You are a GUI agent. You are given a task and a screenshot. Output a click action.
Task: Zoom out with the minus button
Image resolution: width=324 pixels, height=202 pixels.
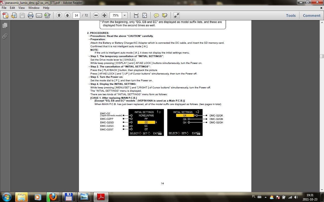tap(96, 15)
